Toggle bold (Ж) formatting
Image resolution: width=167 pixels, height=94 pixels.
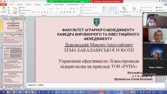33,12
